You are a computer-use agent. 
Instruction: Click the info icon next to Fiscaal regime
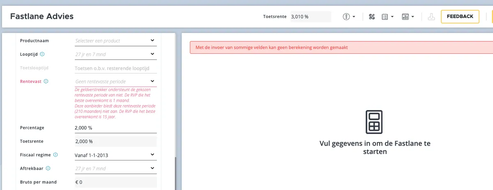point(55,155)
